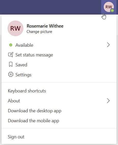Screen dimensions: 118x145
Task: Click the Settings gear icon
Action: (11, 74)
